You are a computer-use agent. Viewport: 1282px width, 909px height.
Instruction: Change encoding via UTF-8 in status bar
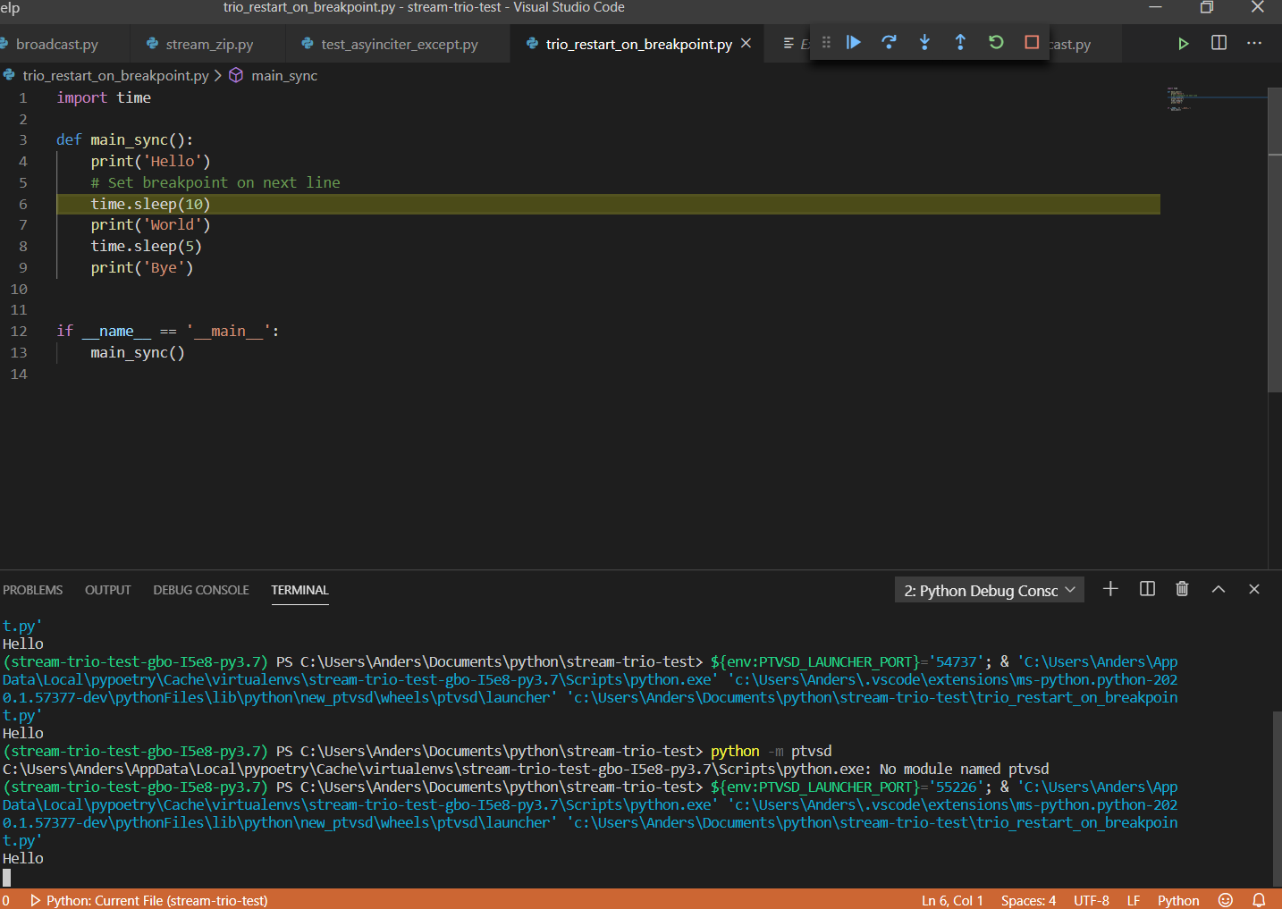1091,900
